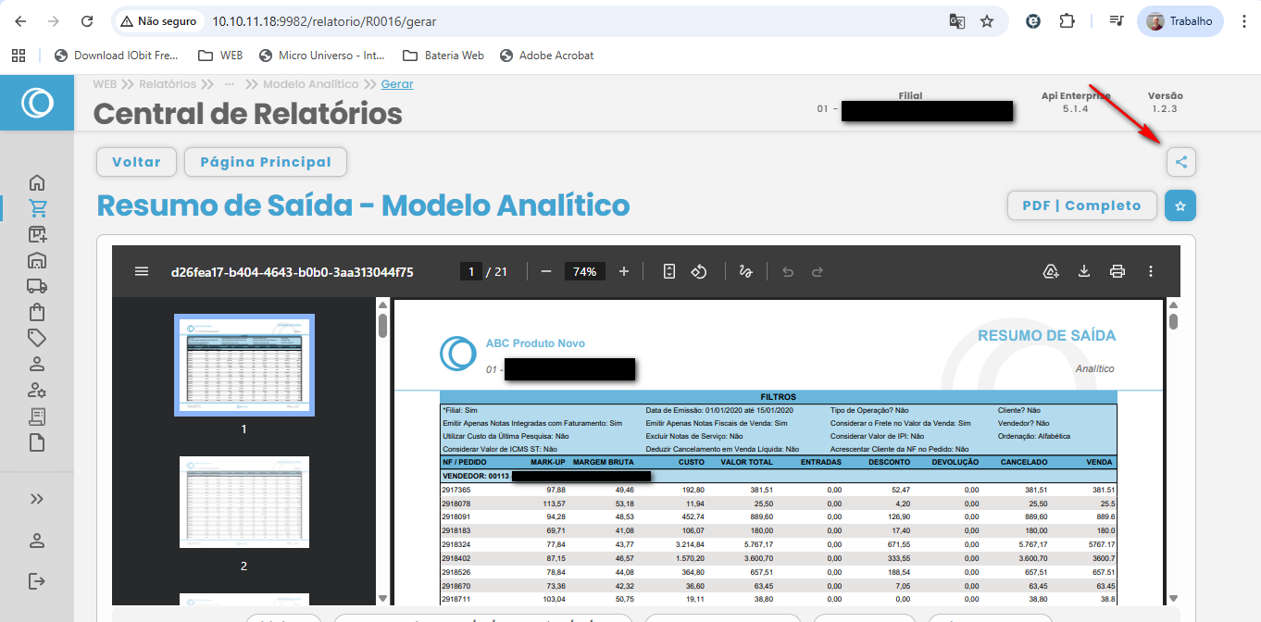Click the share icon below the version number
1261x622 pixels.
click(x=1180, y=162)
